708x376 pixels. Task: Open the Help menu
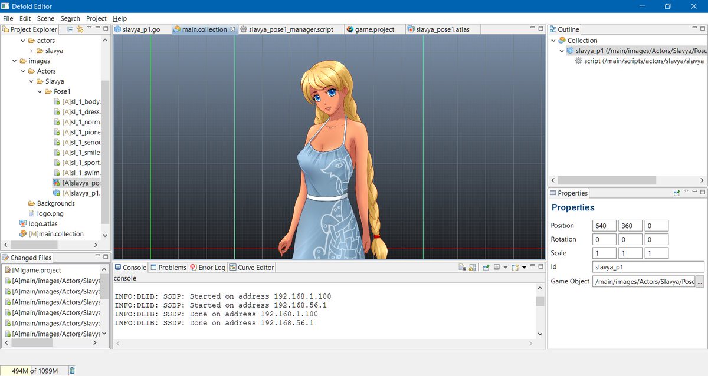120,19
